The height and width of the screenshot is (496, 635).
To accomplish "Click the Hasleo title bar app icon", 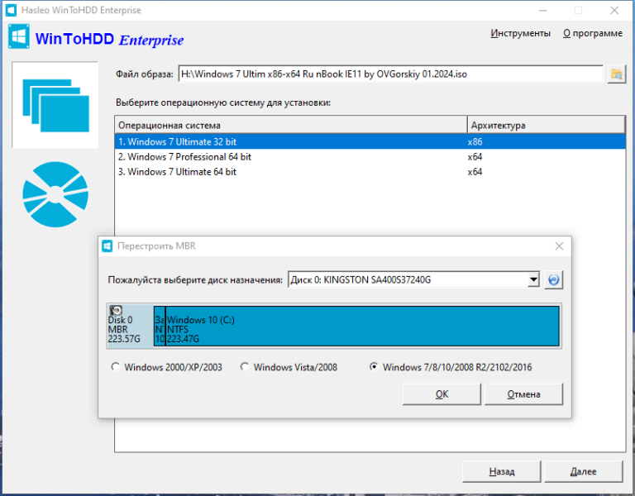I will click(x=11, y=10).
